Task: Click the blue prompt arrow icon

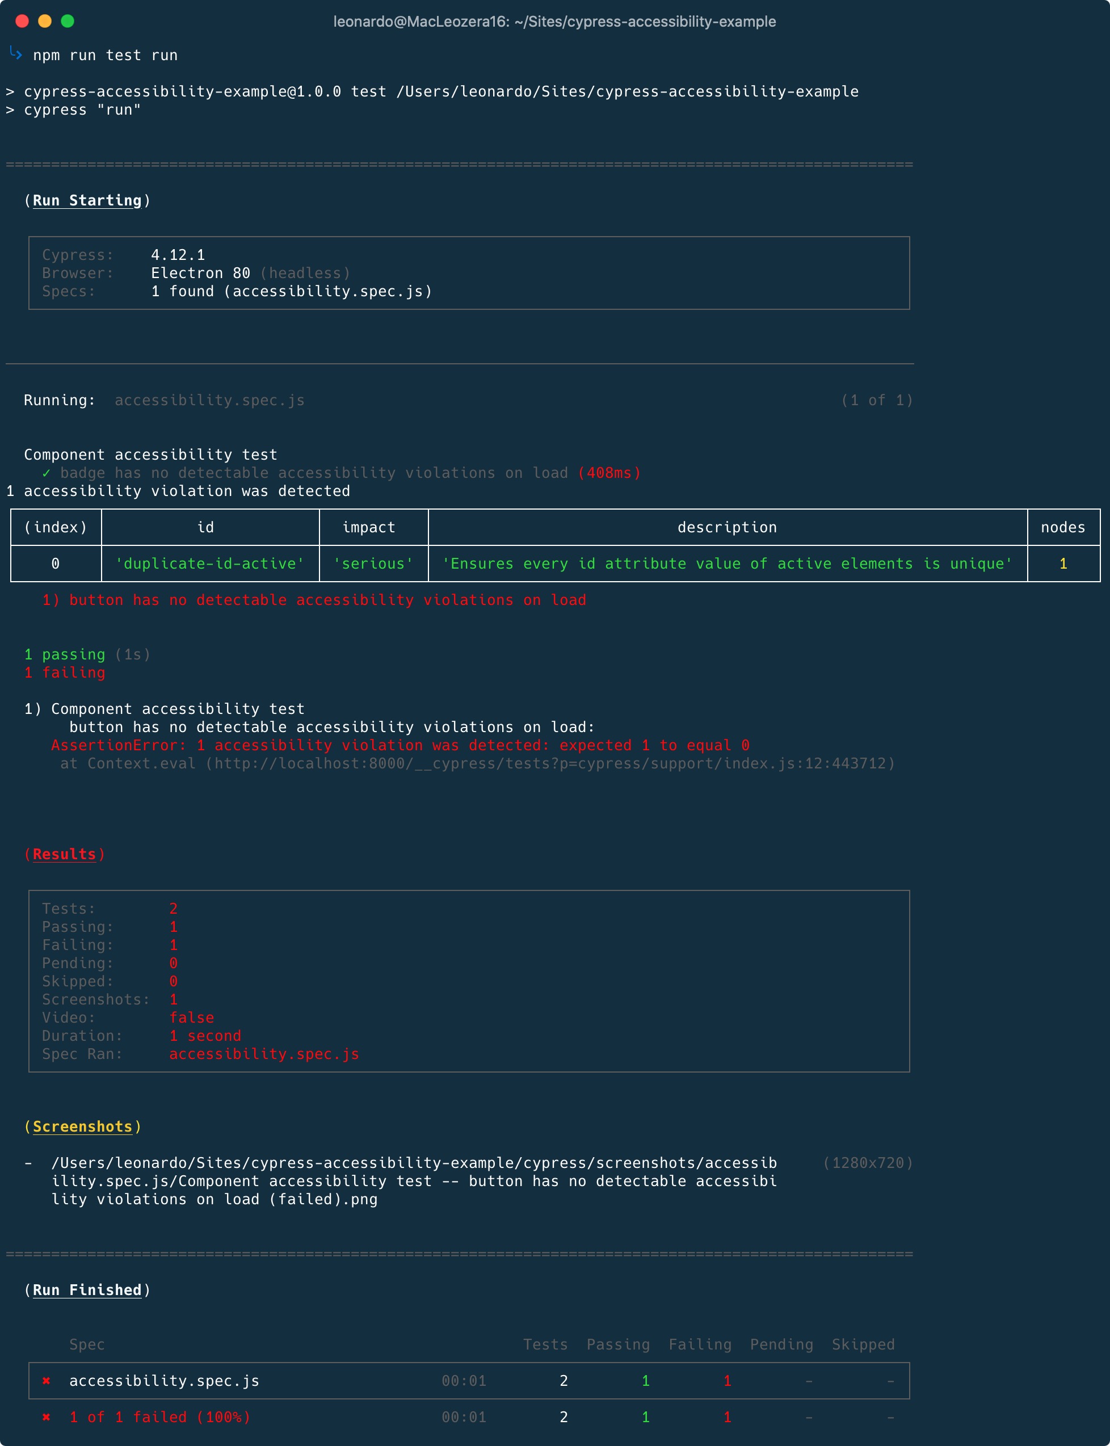Action: (x=16, y=53)
